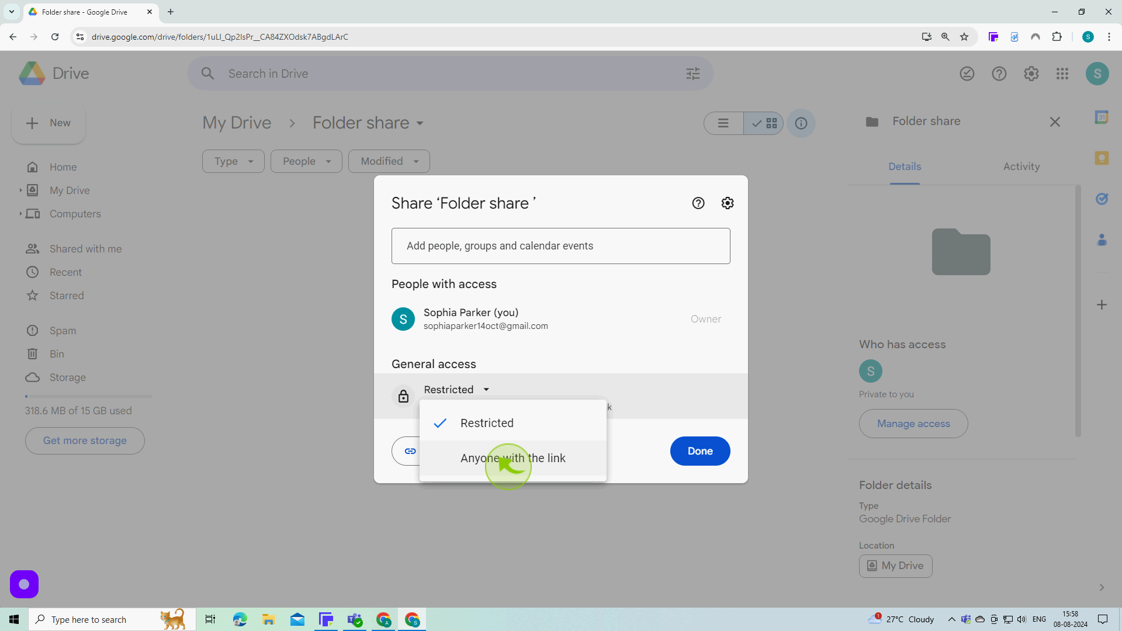
Task: Click details panel vertical scrollbar
Action: (x=1078, y=311)
